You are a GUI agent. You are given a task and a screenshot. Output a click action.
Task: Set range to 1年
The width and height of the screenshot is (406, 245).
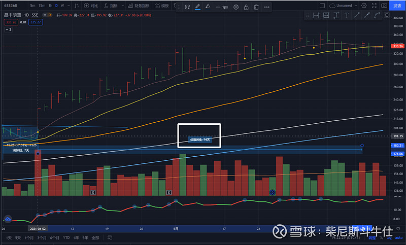coord(76,238)
